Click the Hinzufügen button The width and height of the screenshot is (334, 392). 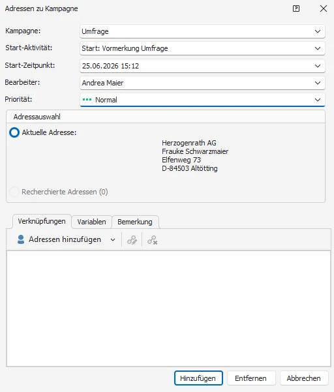(x=198, y=378)
